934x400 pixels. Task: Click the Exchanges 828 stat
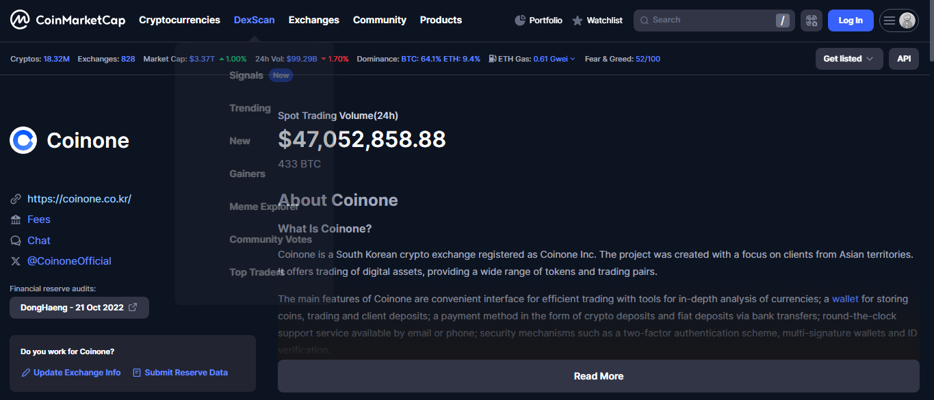[x=106, y=59]
